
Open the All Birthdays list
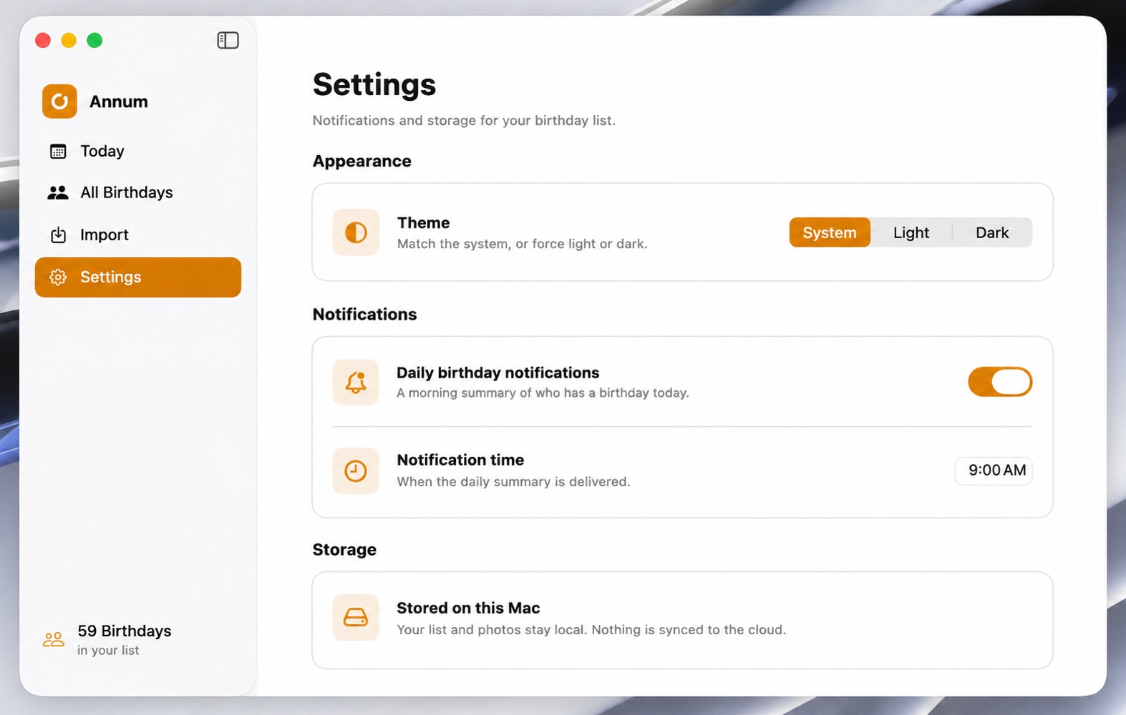(x=137, y=192)
